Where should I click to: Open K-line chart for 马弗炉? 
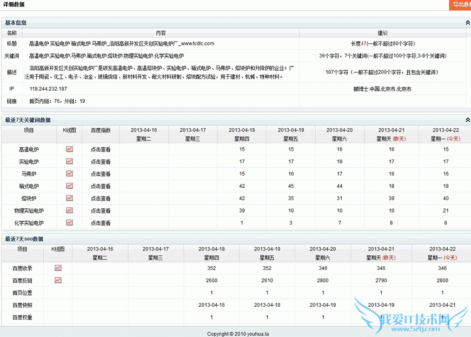pyautogui.click(x=69, y=174)
